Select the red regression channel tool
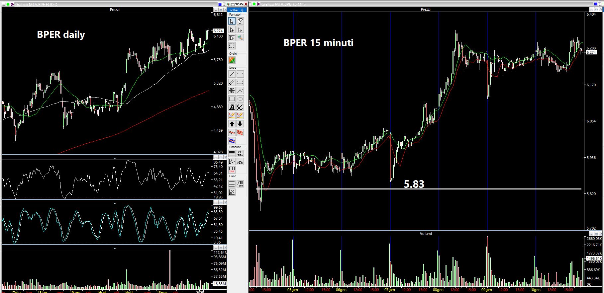 click(x=240, y=132)
